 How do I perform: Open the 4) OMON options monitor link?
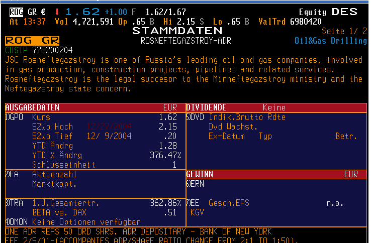tap(16, 222)
